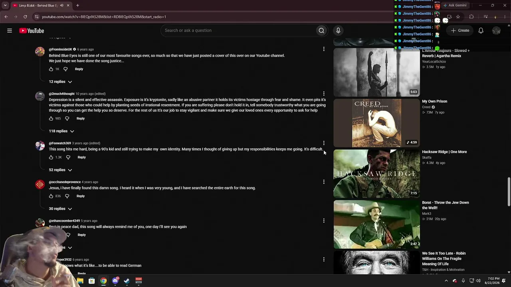Click the YouTube search input field
Viewport: 511px width, 287px height.
238,31
